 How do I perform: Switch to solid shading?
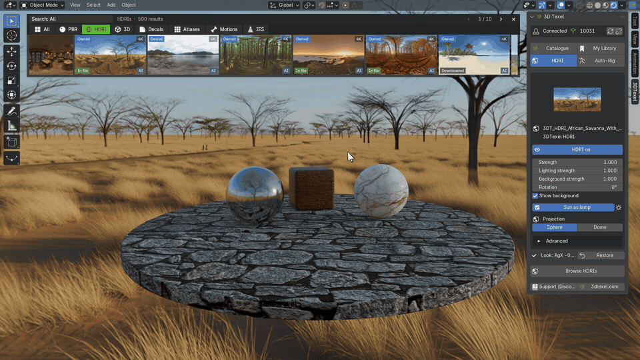click(597, 5)
